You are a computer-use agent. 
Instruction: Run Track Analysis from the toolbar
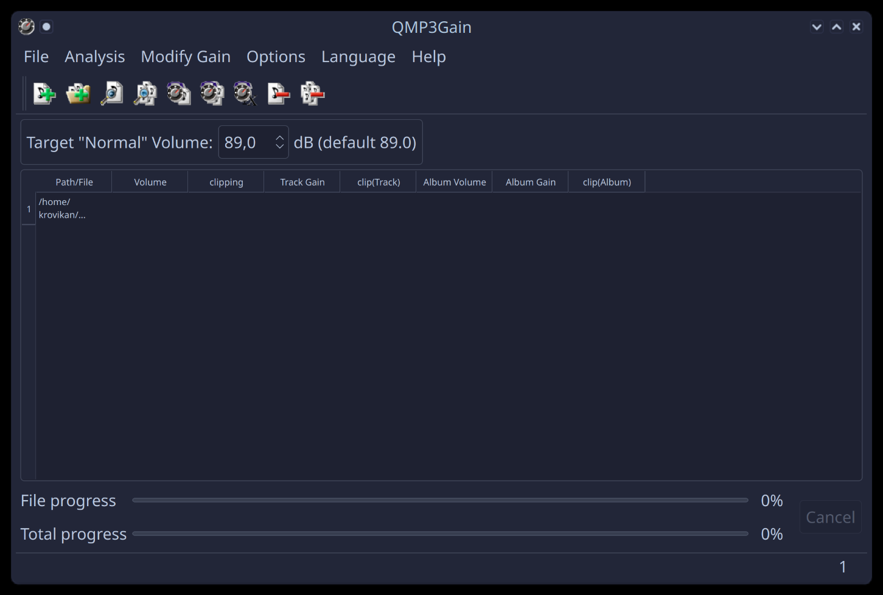click(x=111, y=94)
